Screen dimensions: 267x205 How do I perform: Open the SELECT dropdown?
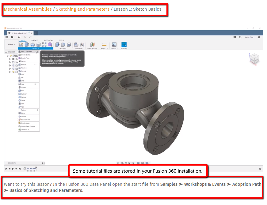[124, 49]
